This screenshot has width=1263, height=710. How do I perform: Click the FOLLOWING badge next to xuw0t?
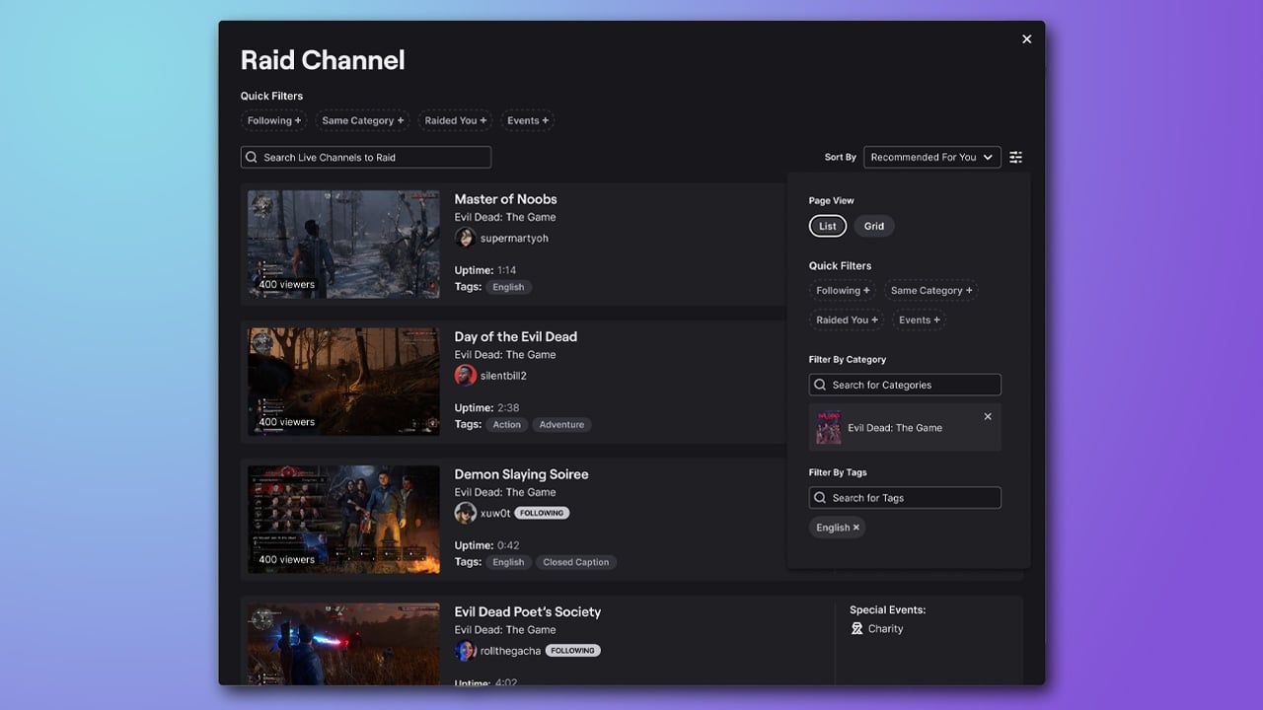(542, 513)
